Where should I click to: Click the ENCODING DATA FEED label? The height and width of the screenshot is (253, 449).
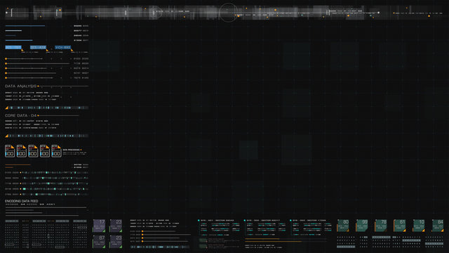pyautogui.click(x=22, y=201)
